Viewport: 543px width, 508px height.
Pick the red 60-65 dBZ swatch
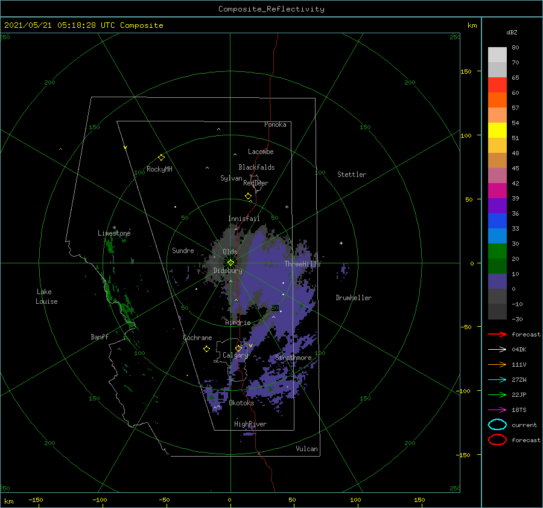(x=497, y=85)
